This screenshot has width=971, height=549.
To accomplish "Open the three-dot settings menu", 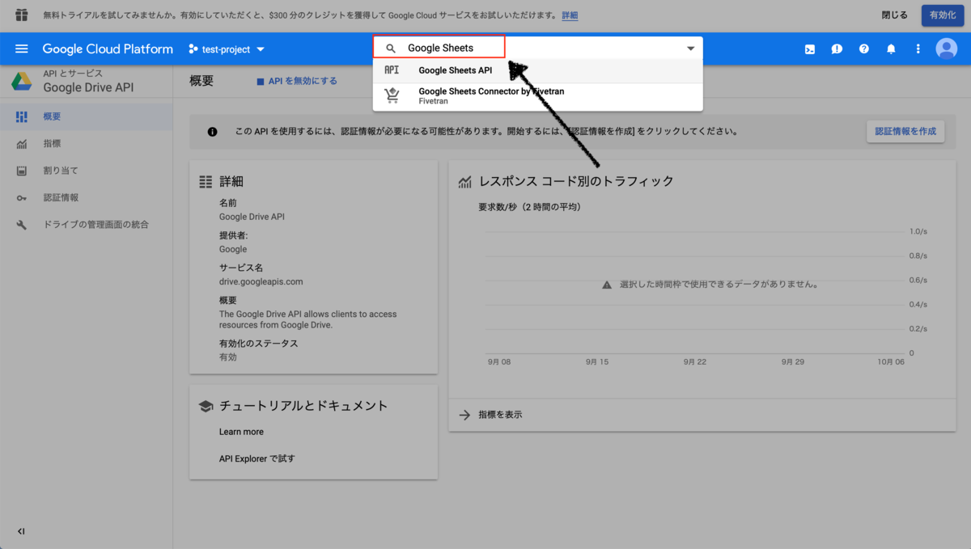I will coord(918,49).
